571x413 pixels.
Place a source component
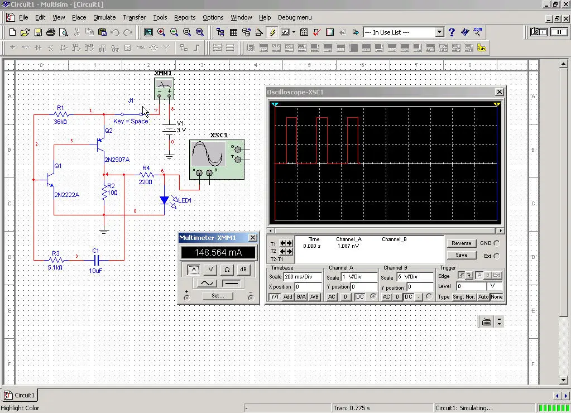coord(13,47)
